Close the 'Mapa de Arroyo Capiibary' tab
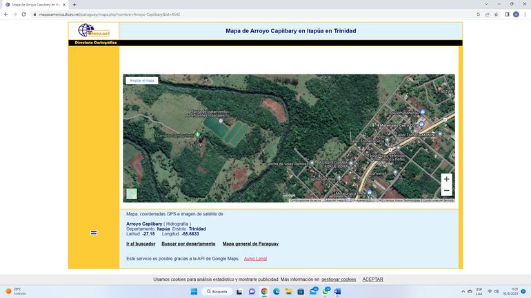 (x=64, y=5)
